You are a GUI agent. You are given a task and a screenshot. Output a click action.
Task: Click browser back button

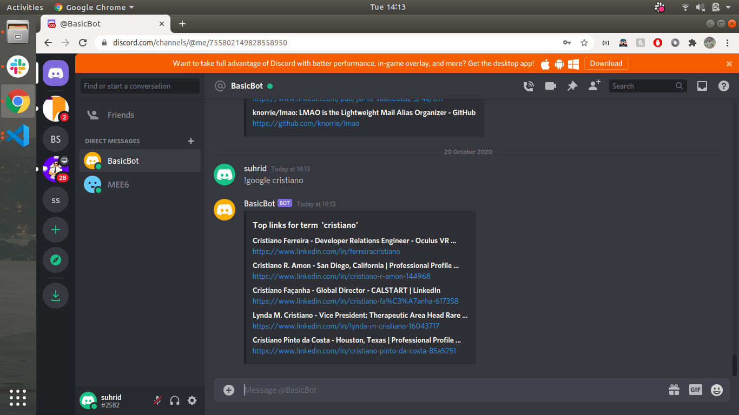tap(48, 43)
